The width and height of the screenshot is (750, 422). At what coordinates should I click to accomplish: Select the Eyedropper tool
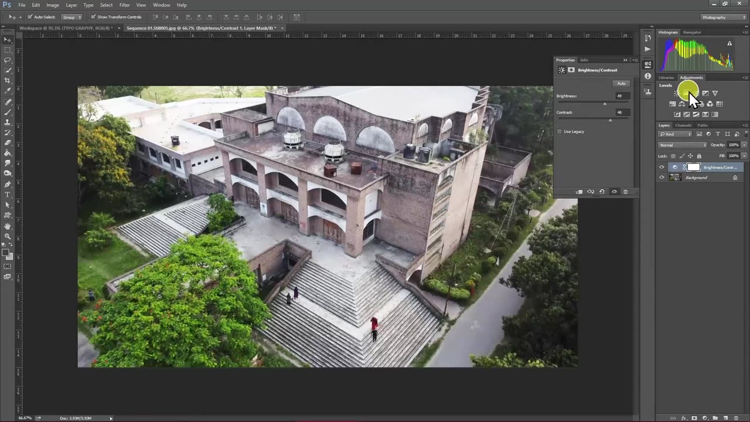coord(8,91)
